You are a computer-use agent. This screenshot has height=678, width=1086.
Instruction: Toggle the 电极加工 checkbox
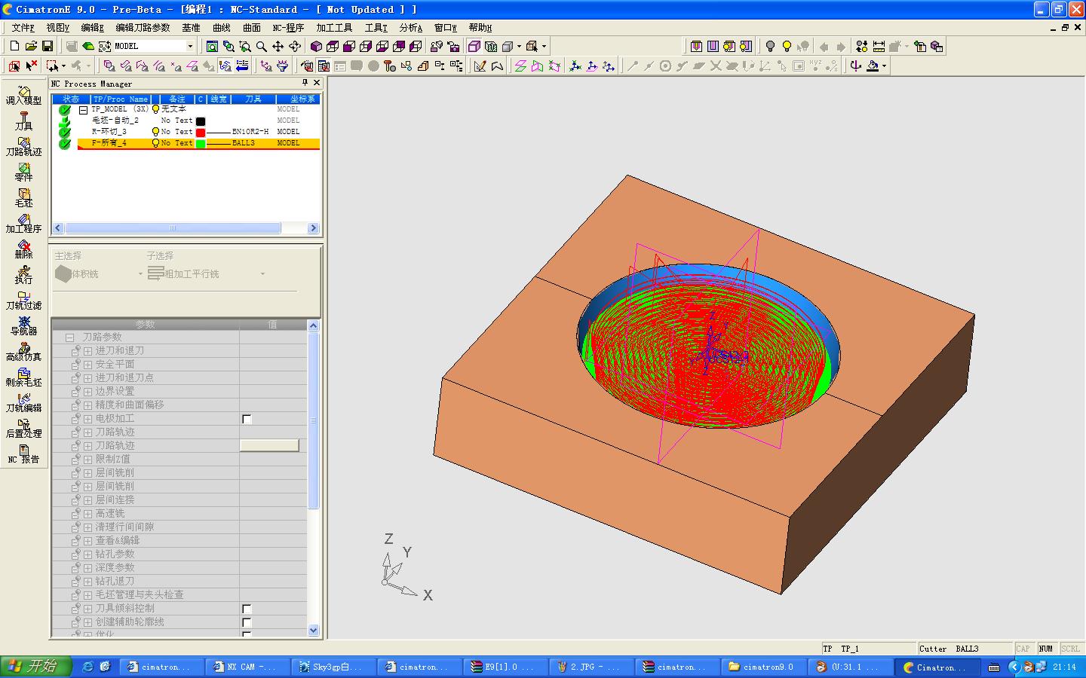[x=247, y=419]
